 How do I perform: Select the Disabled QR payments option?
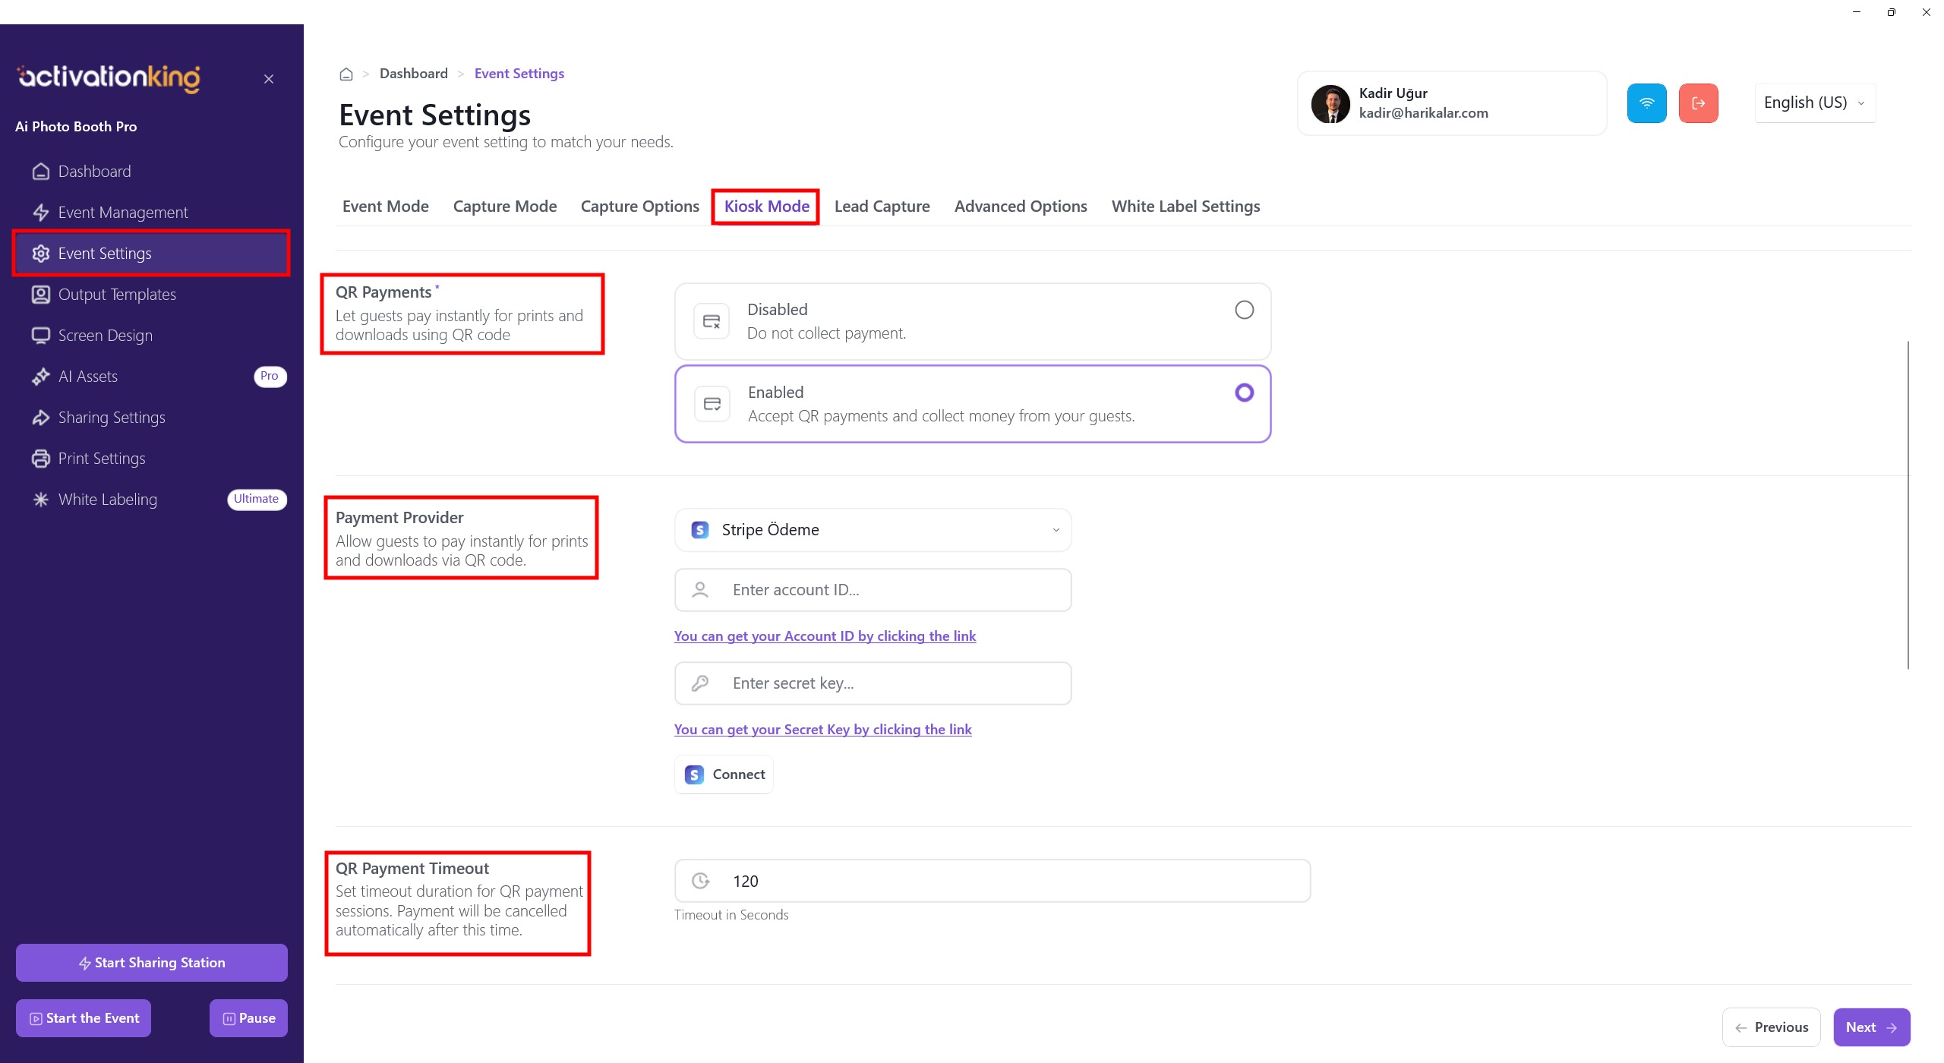click(x=1244, y=310)
